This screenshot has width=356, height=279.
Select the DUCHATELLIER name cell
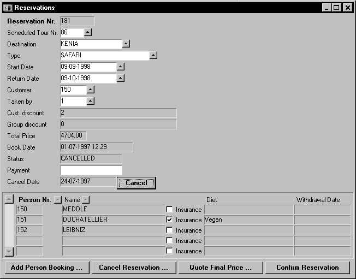pos(113,219)
